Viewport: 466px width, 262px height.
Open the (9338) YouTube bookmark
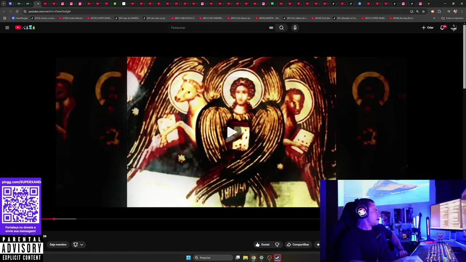[x=320, y=18]
